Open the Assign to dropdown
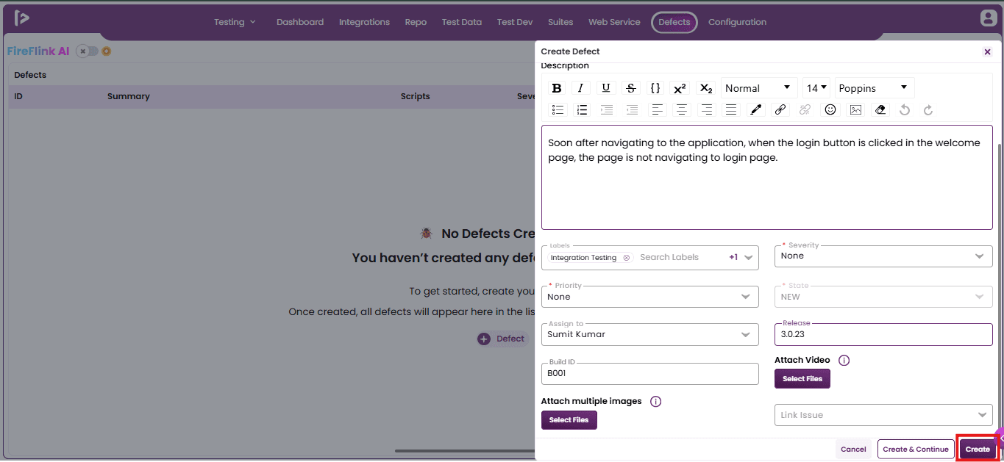This screenshot has width=1004, height=462. pos(649,334)
